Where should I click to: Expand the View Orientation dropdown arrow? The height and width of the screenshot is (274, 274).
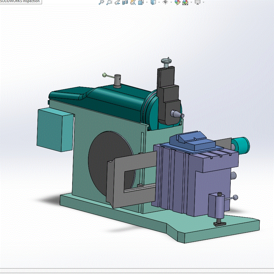(x=147, y=2)
